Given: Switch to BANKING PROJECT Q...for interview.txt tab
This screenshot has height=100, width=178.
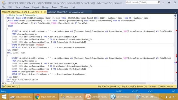Looking at the screenshot, I should pyautogui.click(x=66, y=12).
